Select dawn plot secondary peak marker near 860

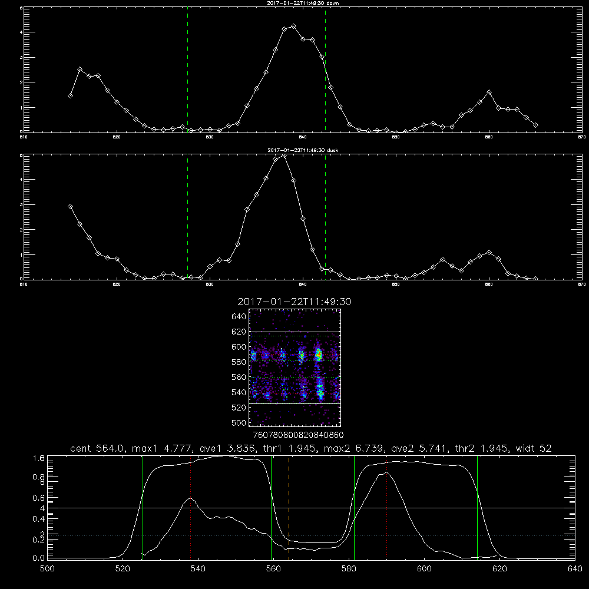pos(489,92)
